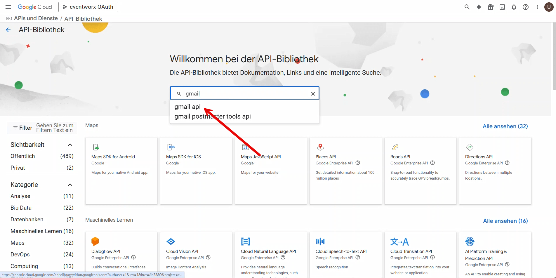Click the Cloud Translation API icon
The width and height of the screenshot is (556, 278).
[x=399, y=241]
